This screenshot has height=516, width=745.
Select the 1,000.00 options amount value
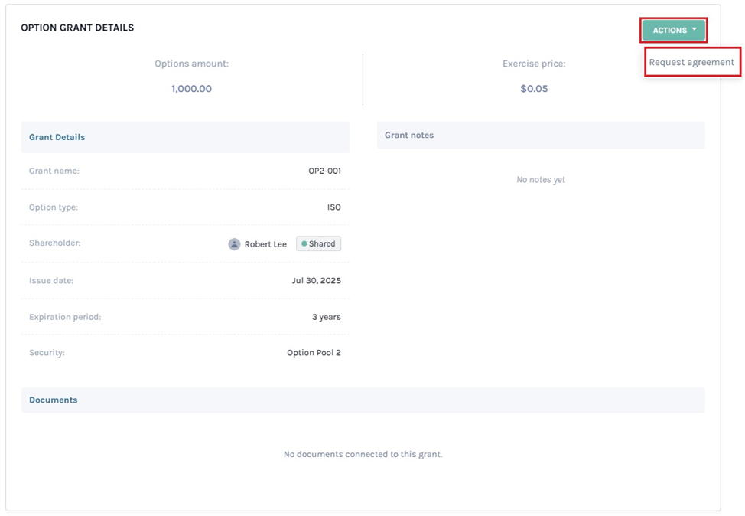tap(191, 89)
